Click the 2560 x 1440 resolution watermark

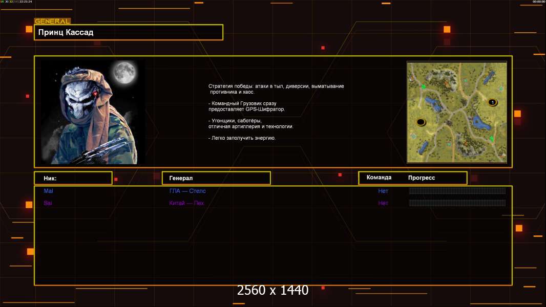click(272, 291)
